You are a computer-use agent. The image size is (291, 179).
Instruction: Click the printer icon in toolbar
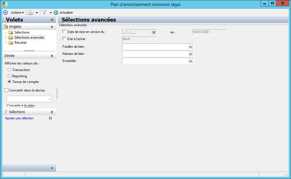30,13
